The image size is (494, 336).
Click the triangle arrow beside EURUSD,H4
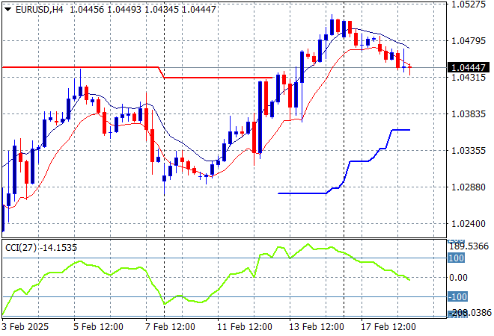[7, 8]
